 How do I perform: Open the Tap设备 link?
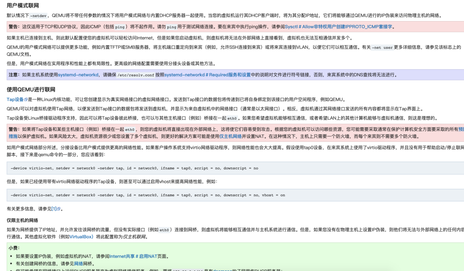[x=15, y=99]
